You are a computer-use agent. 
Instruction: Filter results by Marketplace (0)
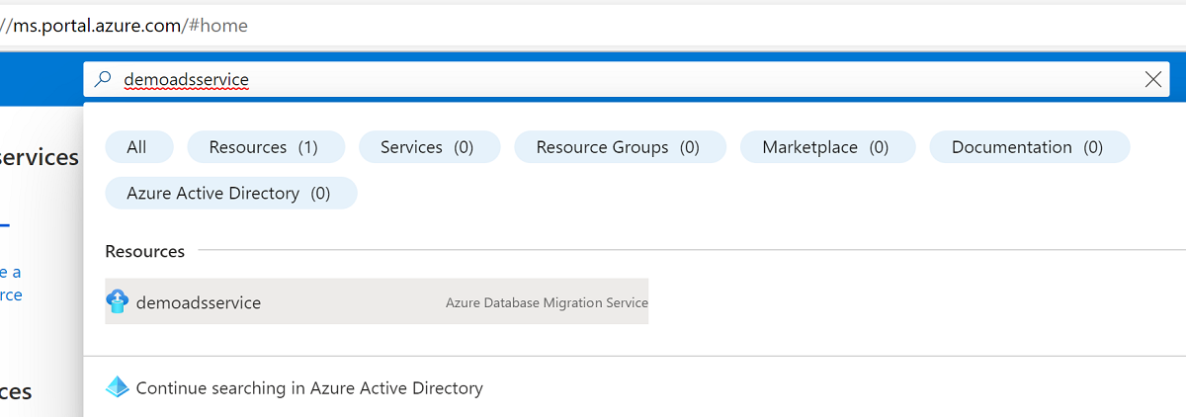pyautogui.click(x=827, y=147)
